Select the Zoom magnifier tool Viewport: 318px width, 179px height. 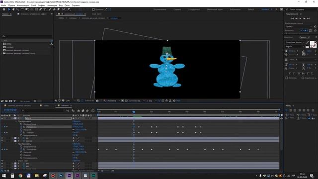(18, 9)
